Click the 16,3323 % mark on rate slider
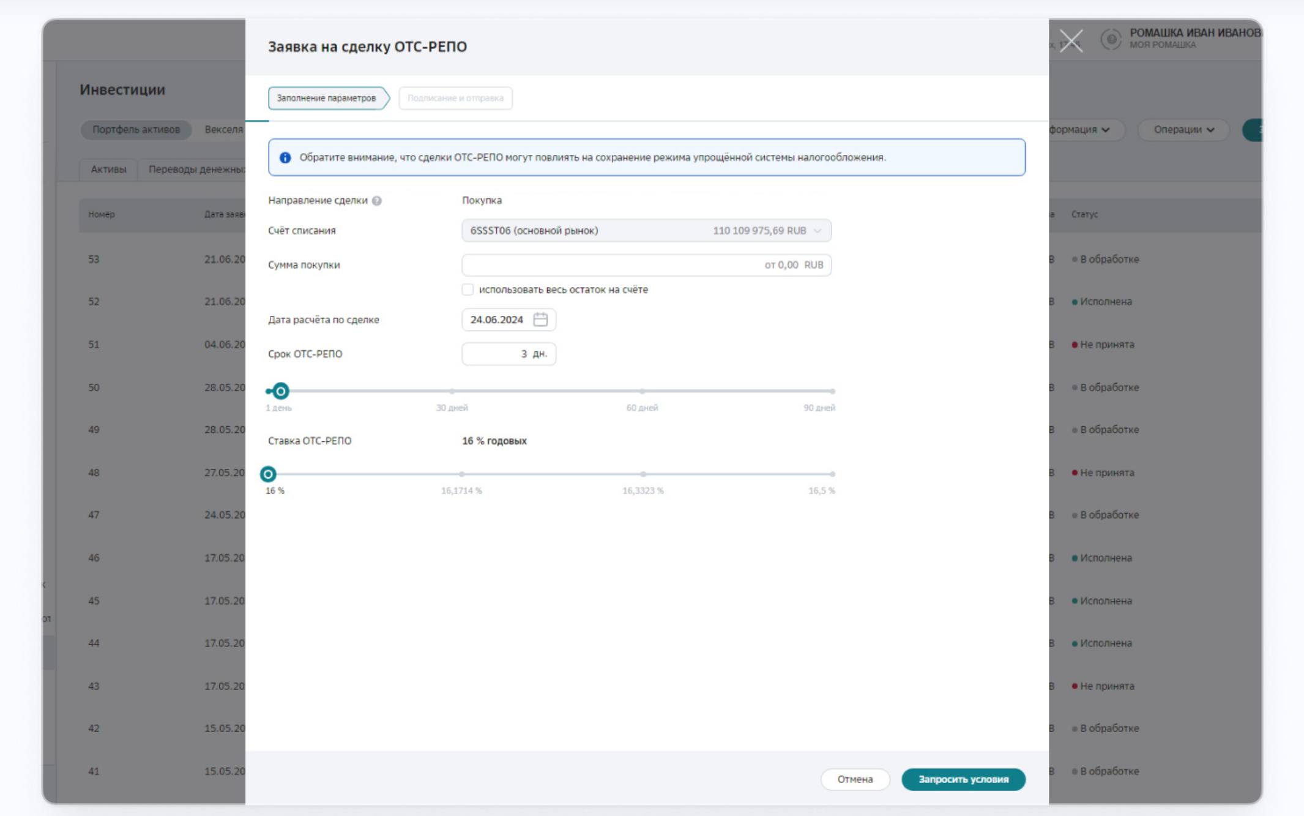1304x816 pixels. [x=643, y=474]
